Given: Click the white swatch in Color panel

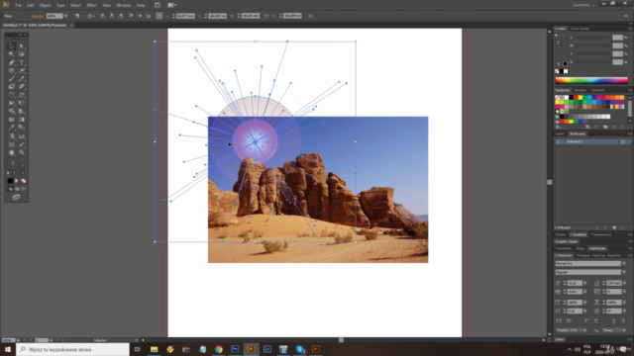Looking at the screenshot, I should pos(566,71).
